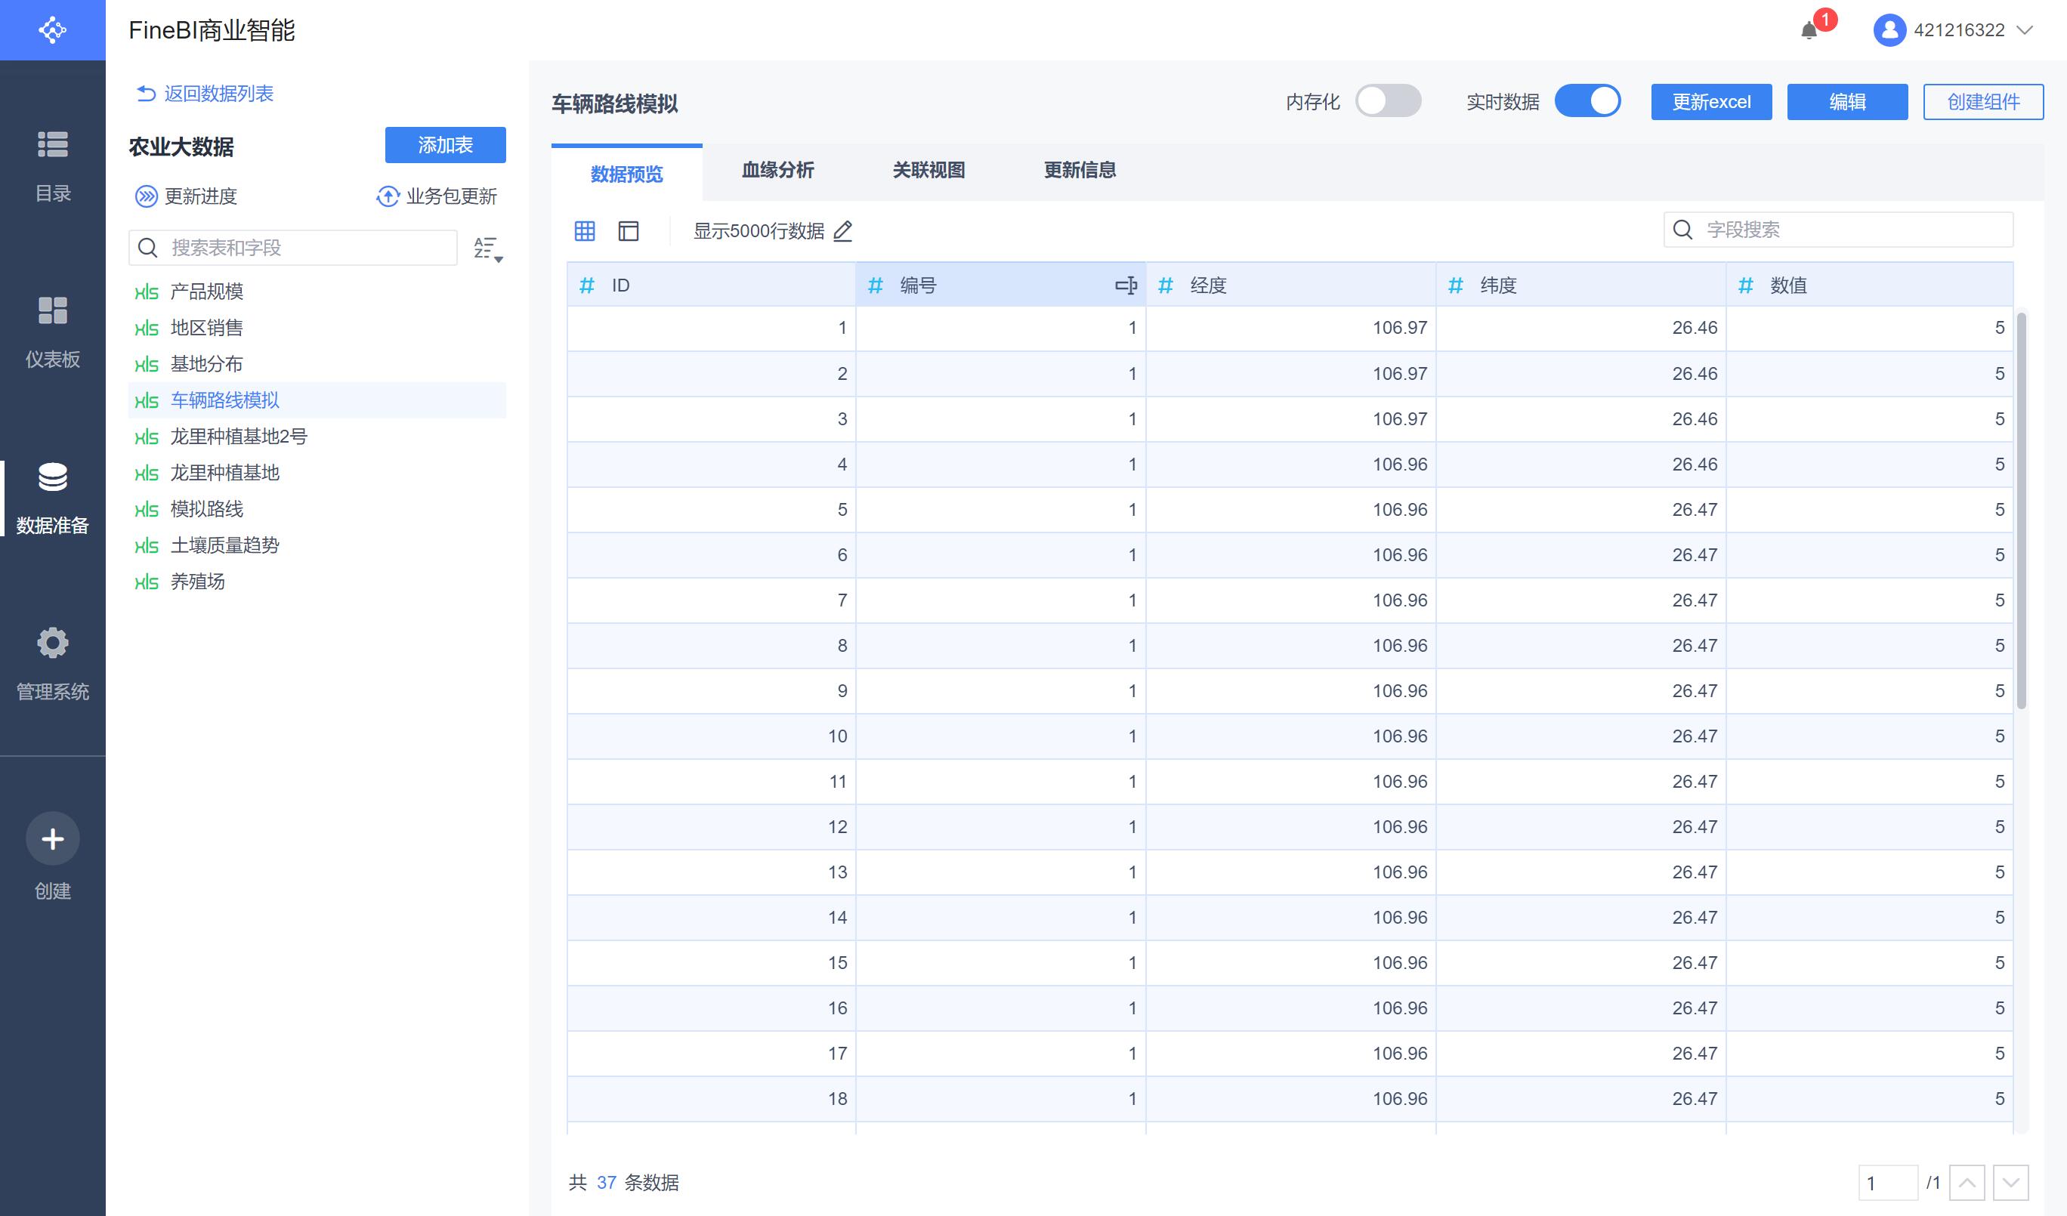Viewport: 2067px width, 1216px height.
Task: Click the xls icon beside 基地分布
Action: click(146, 364)
